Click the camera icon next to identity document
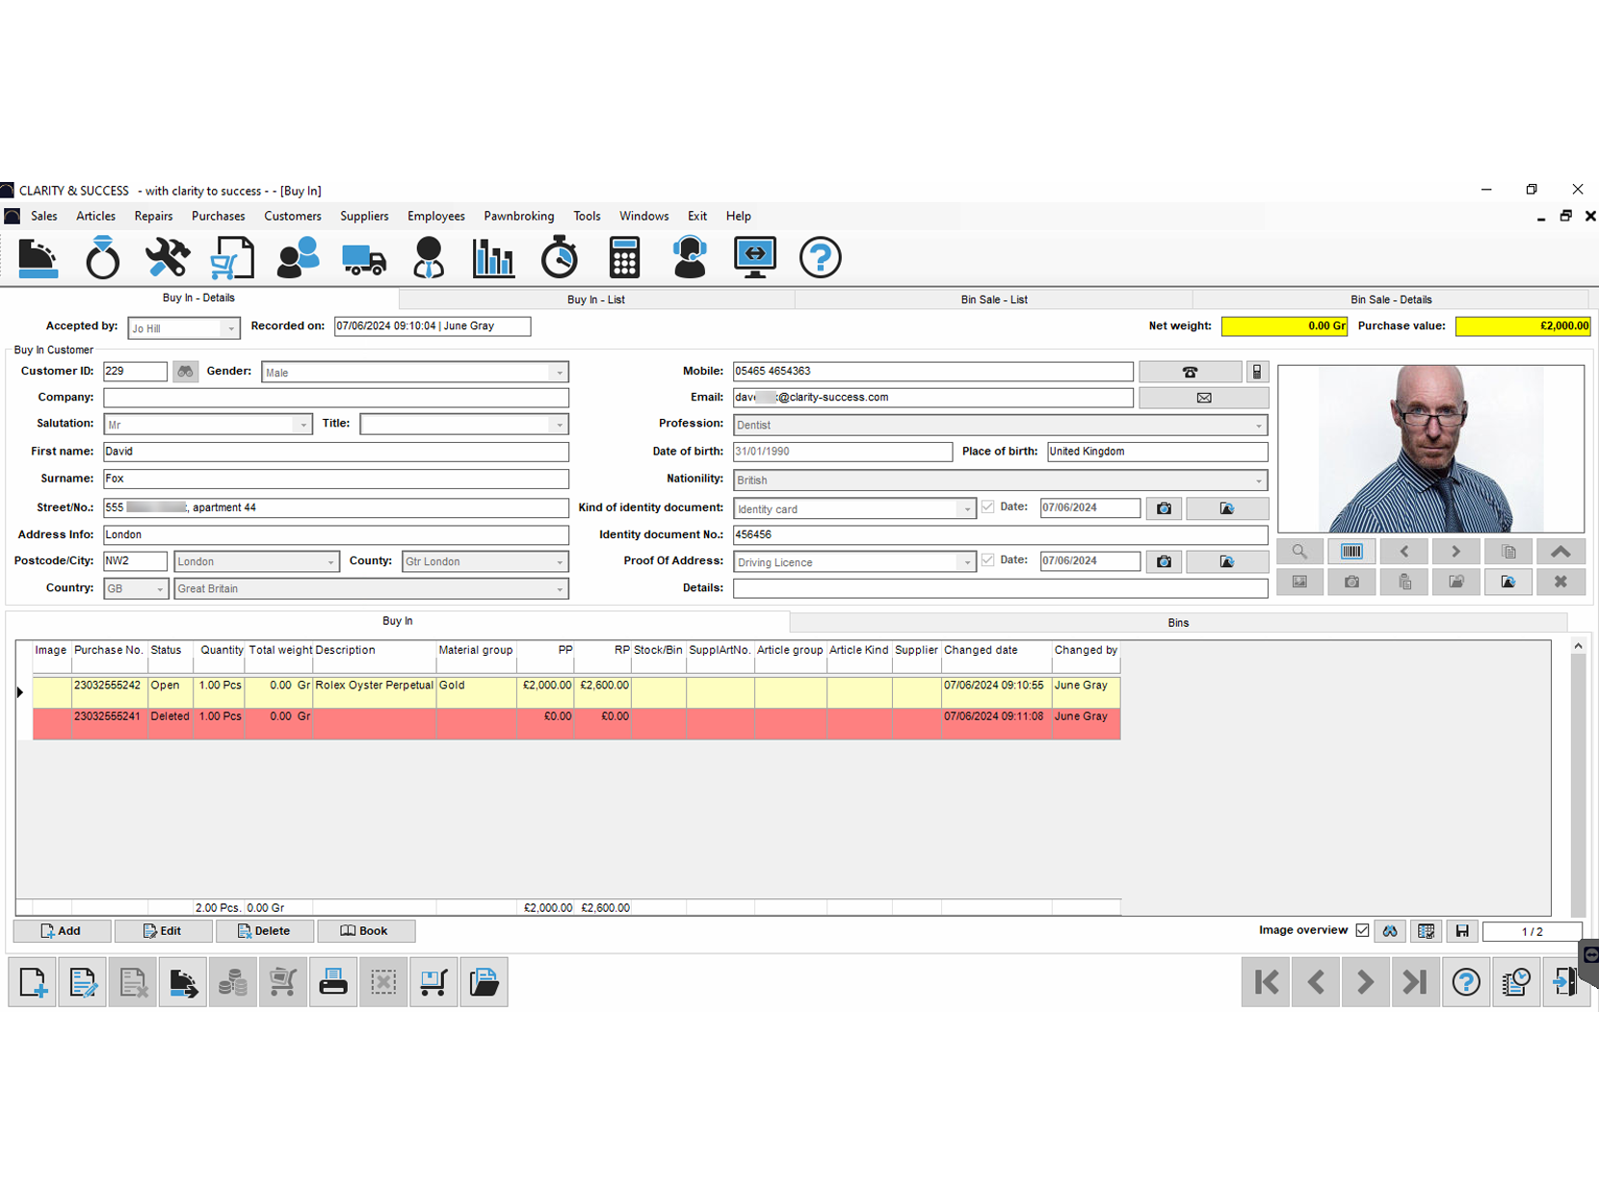Image resolution: width=1599 pixels, height=1194 pixels. (x=1163, y=507)
